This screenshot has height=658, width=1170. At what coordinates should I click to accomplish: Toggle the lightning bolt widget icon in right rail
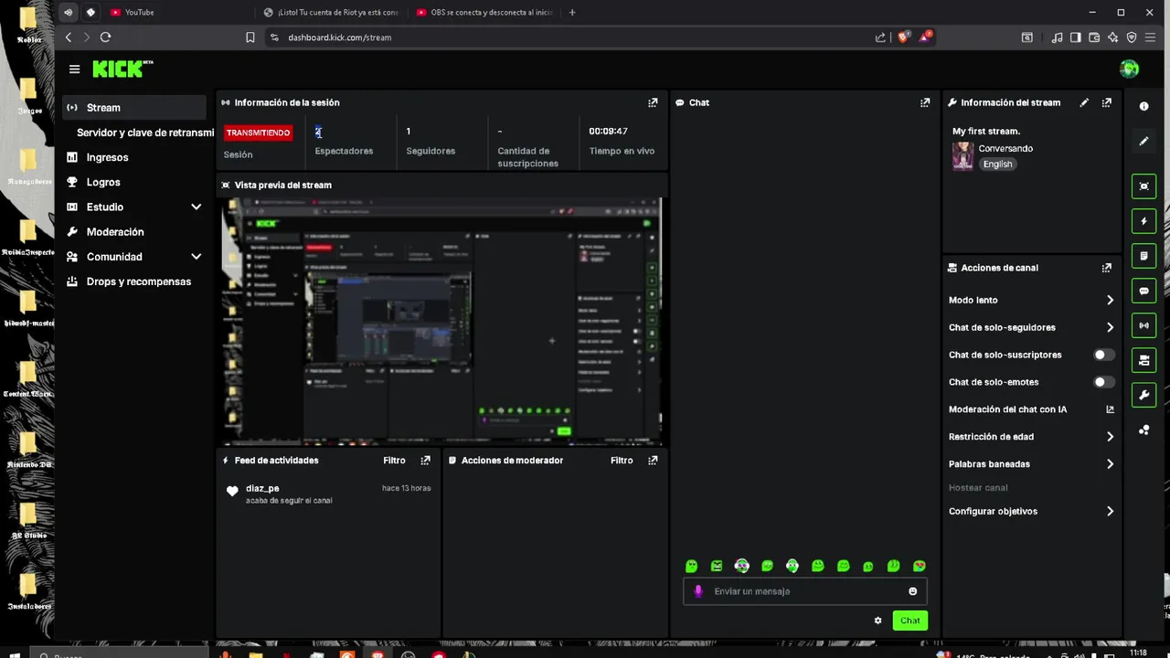click(x=1144, y=221)
